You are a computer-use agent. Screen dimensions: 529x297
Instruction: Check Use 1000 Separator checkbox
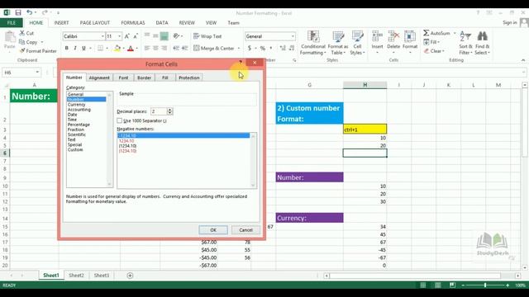pos(119,120)
